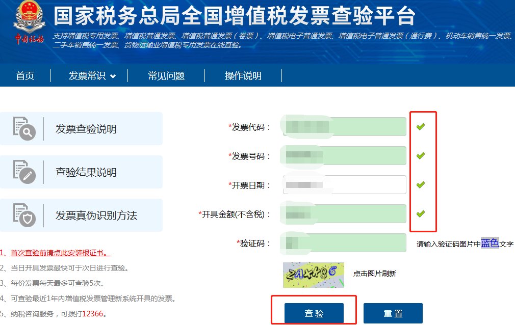Open the 操作说明 tab
This screenshot has height=325, width=515.
click(243, 75)
